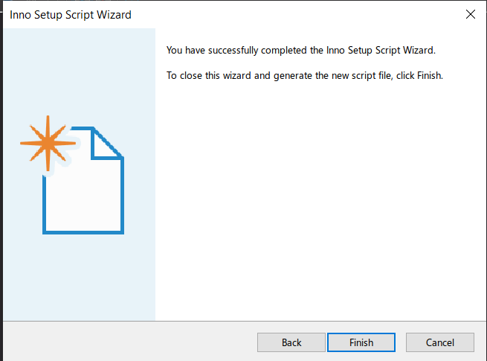Go back using the Back button
Image resolution: width=487 pixels, height=361 pixels.
point(291,342)
